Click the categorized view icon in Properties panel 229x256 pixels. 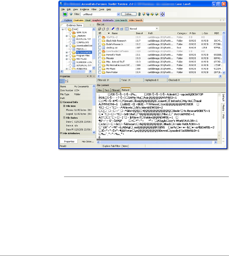tap(62, 81)
